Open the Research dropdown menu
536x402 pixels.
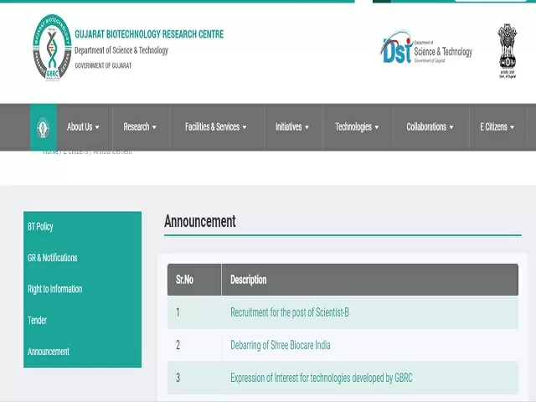click(140, 127)
